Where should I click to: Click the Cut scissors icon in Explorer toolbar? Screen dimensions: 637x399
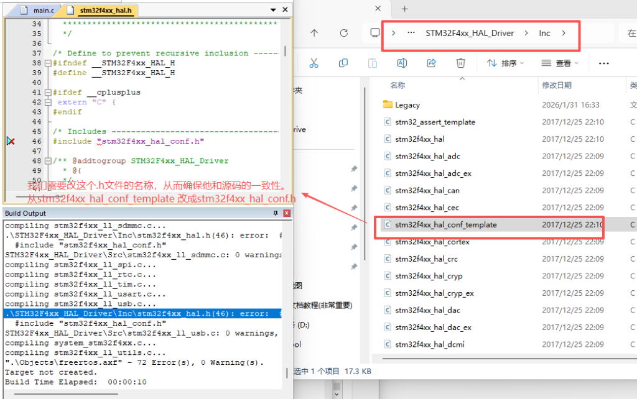click(x=314, y=63)
